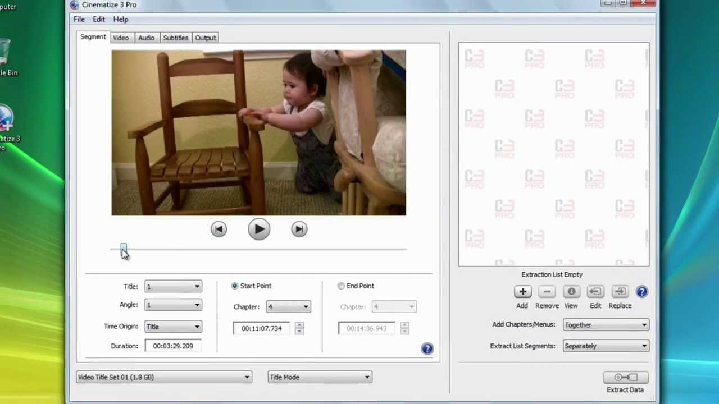Open the End Point Chapter dropdown
This screenshot has width=719, height=404.
click(x=394, y=307)
